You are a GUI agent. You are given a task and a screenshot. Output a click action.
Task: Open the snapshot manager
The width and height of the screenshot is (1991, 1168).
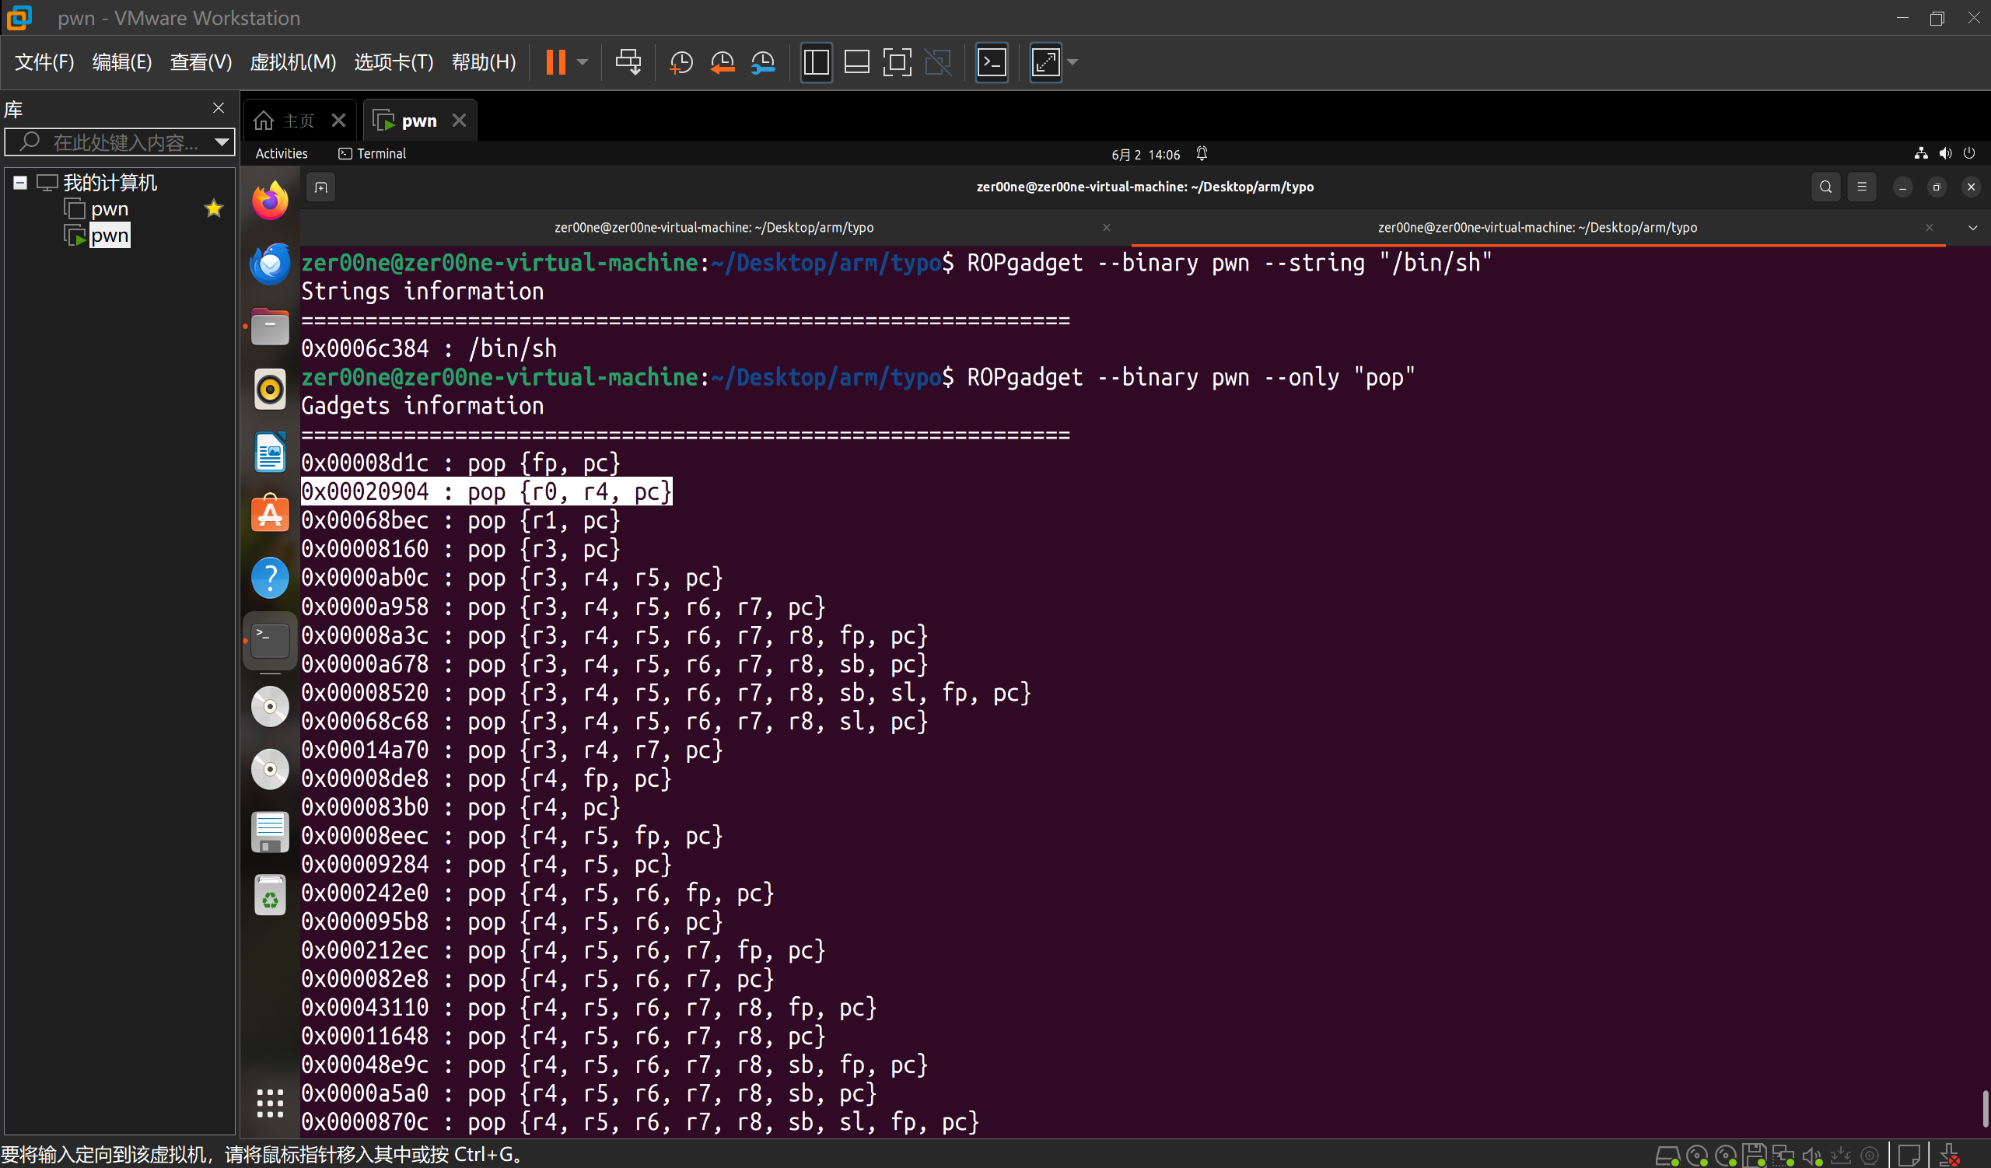tap(763, 61)
